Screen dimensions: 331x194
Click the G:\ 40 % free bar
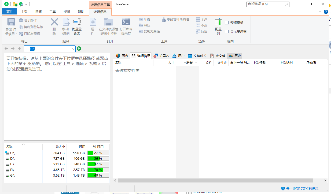pos(98,175)
